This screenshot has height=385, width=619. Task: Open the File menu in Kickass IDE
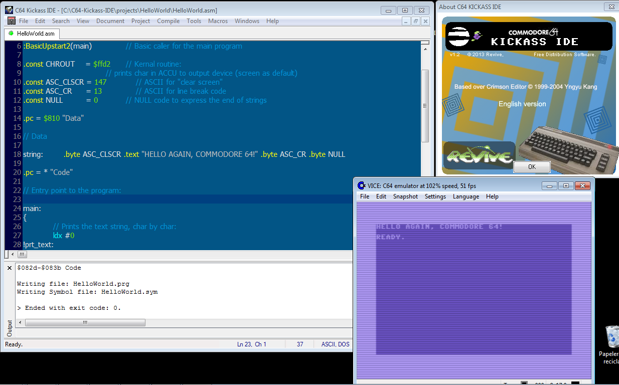tap(24, 21)
